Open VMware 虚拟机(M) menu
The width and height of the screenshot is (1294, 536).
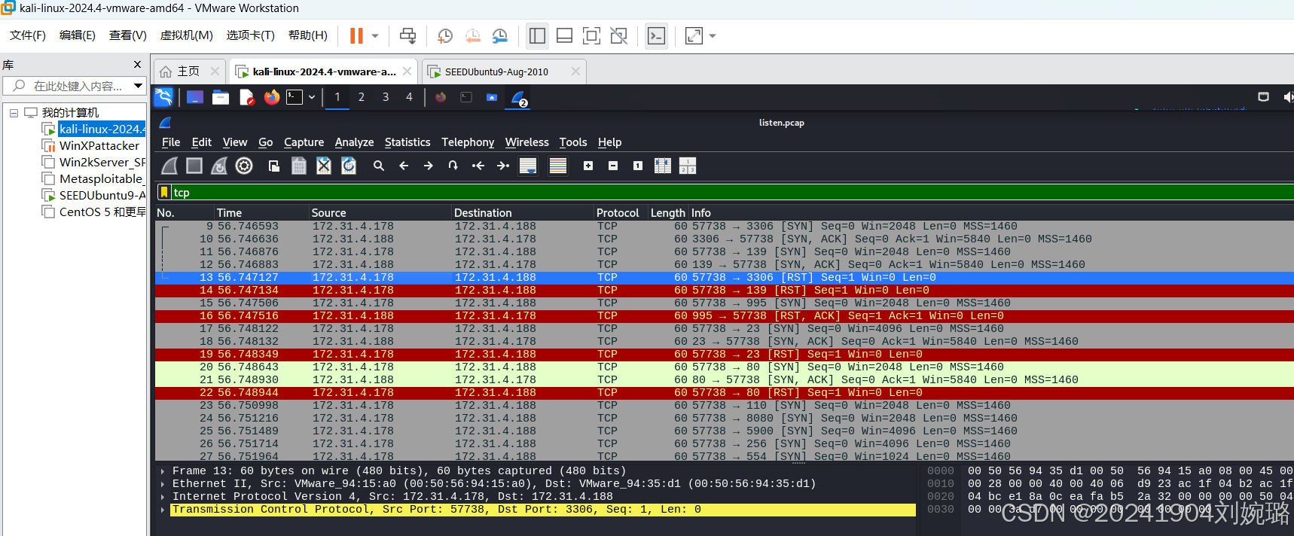(186, 35)
